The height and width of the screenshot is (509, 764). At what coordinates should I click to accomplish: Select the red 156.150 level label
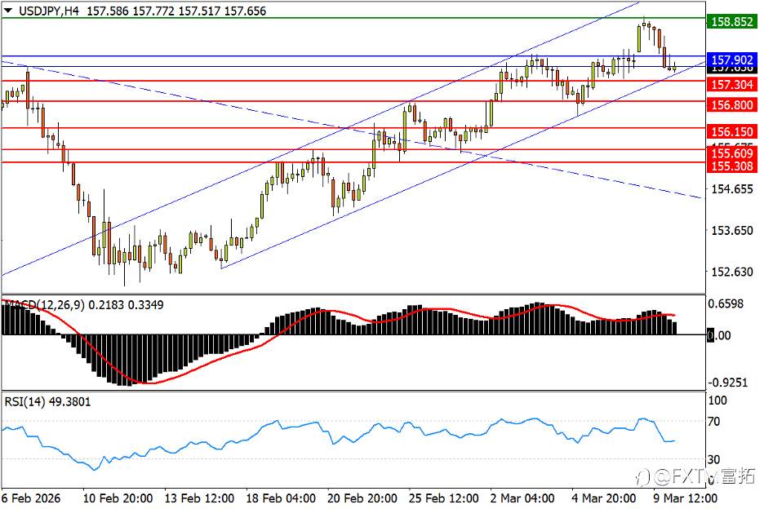[732, 131]
